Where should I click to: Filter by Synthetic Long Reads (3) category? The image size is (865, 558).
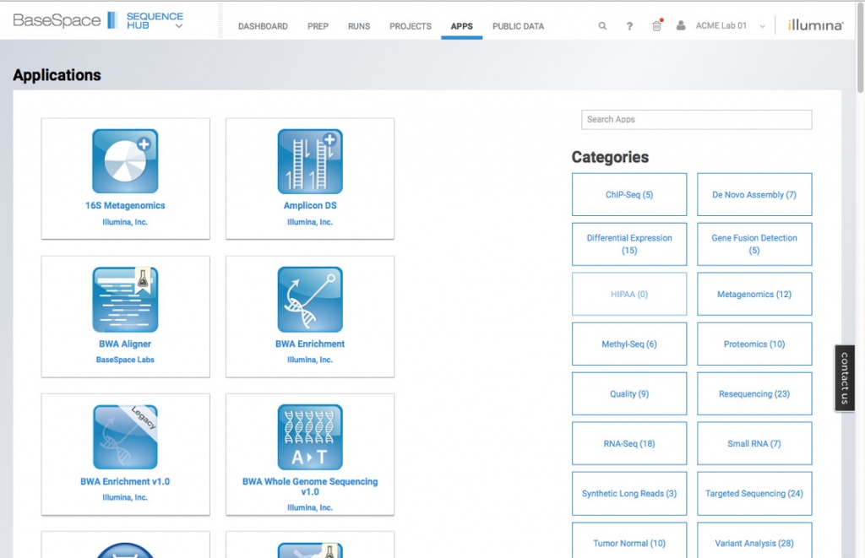(x=629, y=494)
